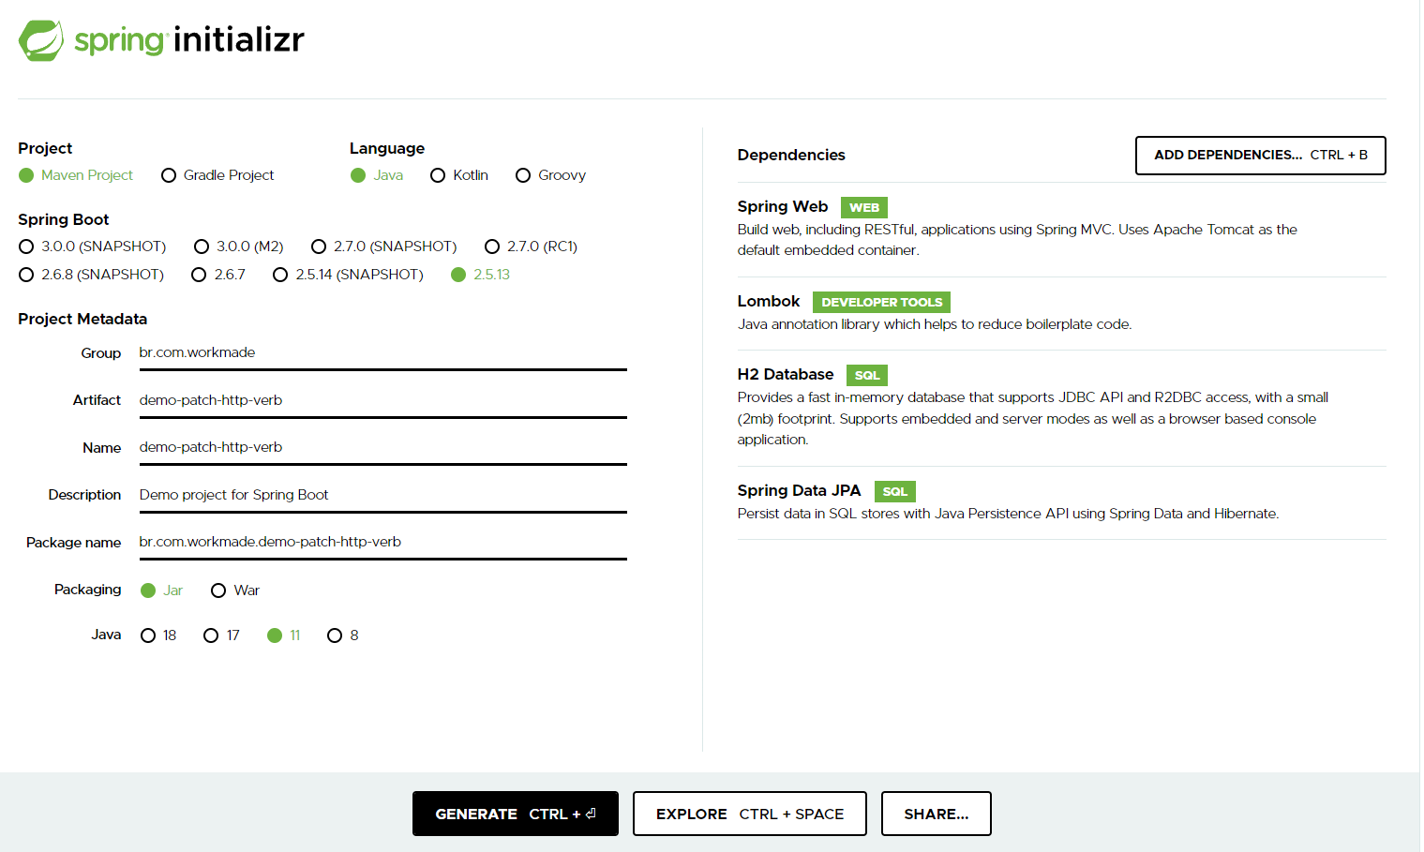Click the H2 Database dependency entry
This screenshot has width=1424, height=852.
(1061, 408)
